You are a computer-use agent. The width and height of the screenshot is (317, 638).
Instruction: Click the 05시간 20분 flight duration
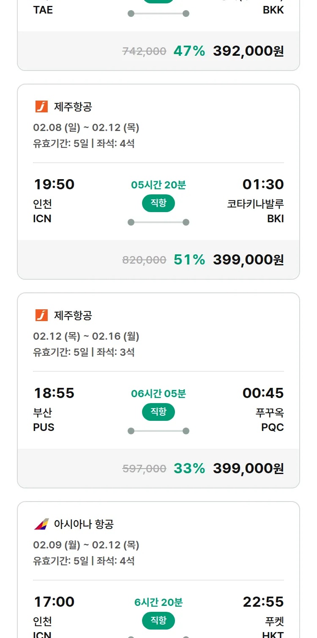pos(158,185)
